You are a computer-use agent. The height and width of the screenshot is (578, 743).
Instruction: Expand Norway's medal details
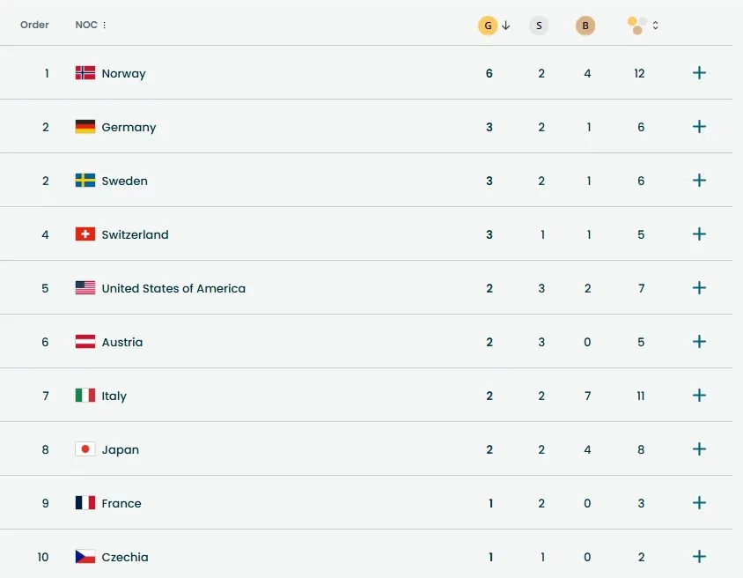[699, 73]
